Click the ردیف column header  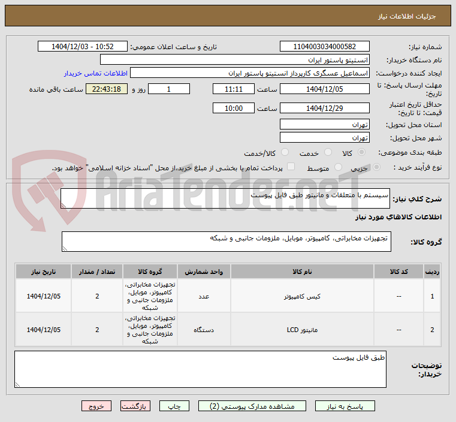coord(432,272)
